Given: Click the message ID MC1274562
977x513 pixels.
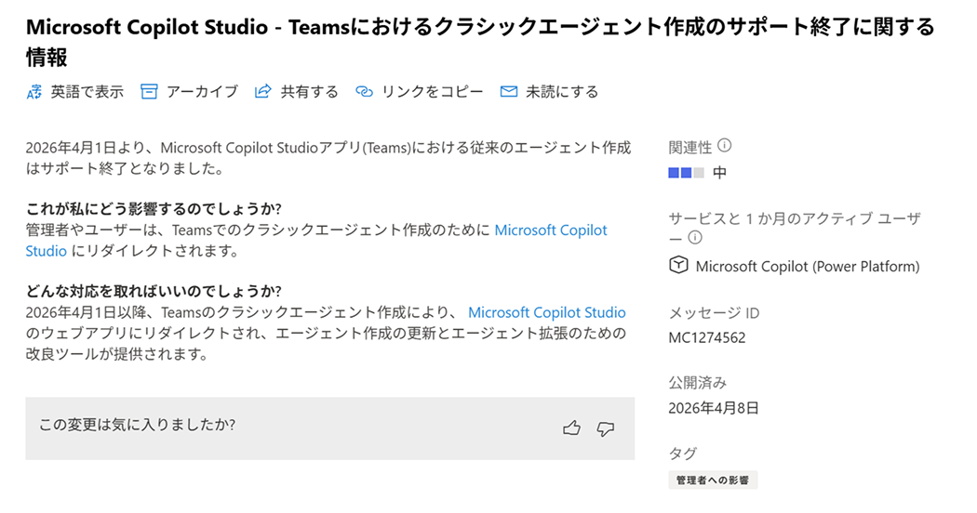Looking at the screenshot, I should (707, 337).
